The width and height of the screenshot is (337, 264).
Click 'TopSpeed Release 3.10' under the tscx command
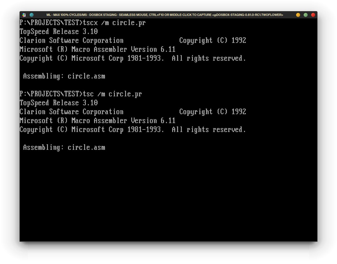(x=59, y=31)
